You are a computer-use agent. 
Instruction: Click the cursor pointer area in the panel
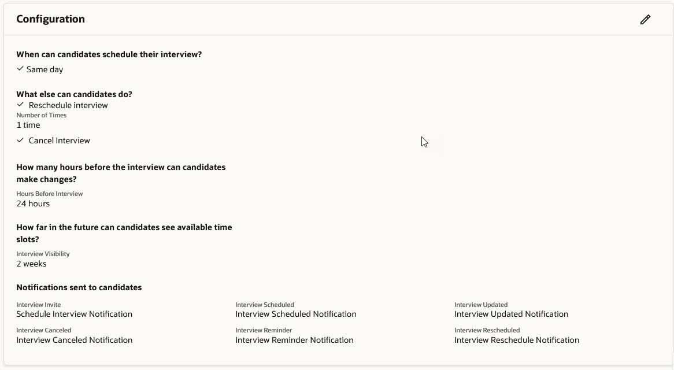tap(423, 141)
